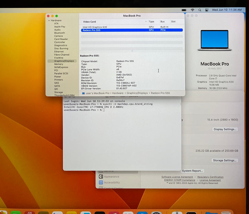Image resolution: width=249 pixels, height=214 pixels.
Task: Click the MacBook Pro laptop image
Action: [215, 40]
